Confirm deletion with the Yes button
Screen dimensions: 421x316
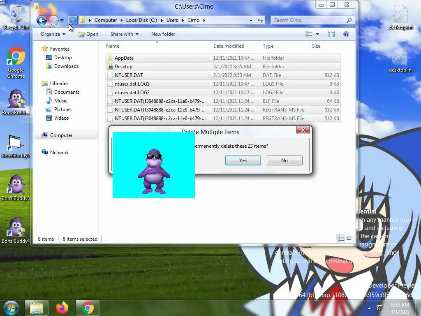(x=243, y=160)
